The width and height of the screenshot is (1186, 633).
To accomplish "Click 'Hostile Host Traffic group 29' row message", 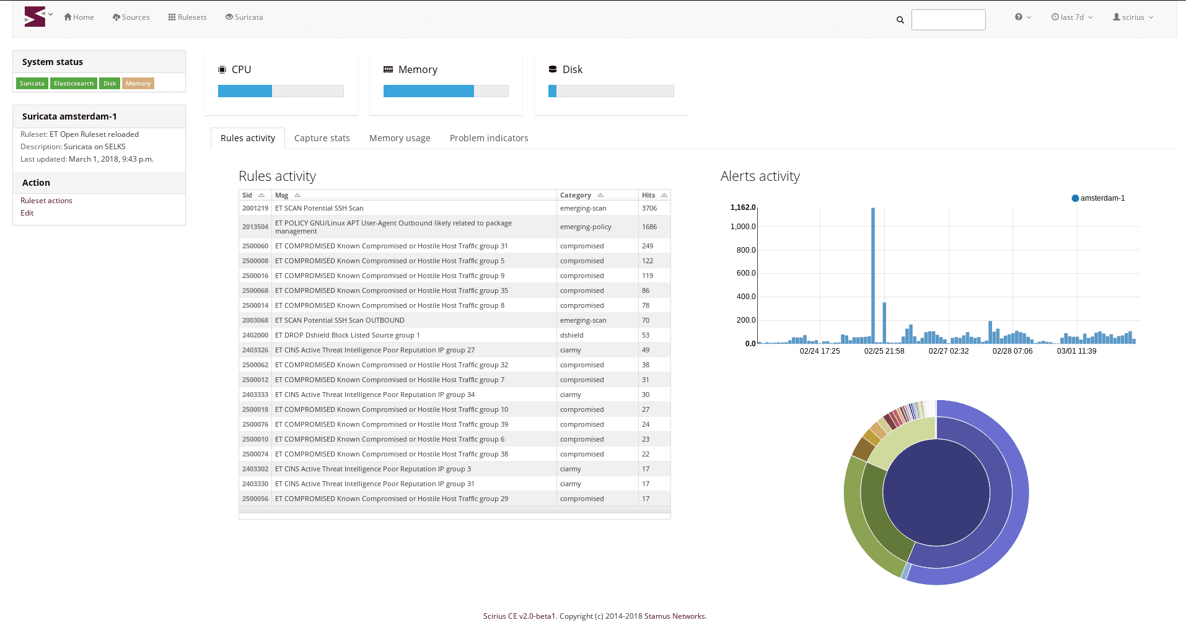I will point(392,499).
